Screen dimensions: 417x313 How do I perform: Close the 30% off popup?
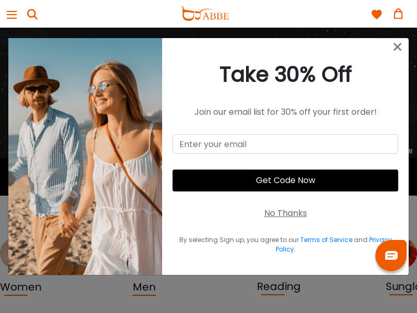coord(397,47)
